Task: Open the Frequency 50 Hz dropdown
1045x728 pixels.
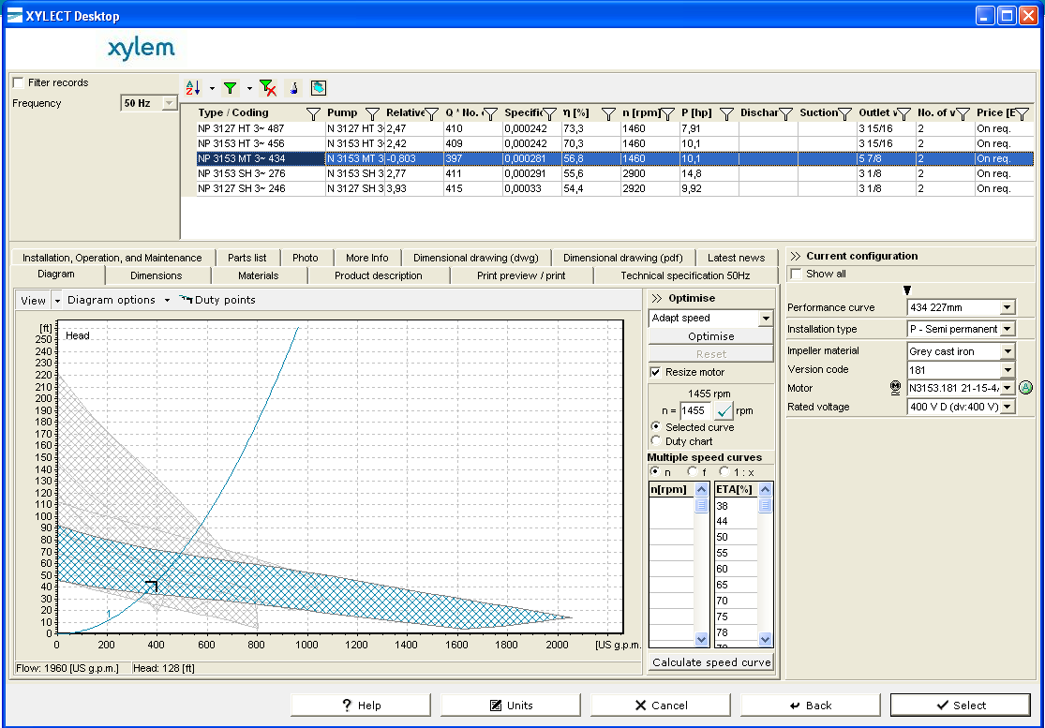Action: [170, 103]
